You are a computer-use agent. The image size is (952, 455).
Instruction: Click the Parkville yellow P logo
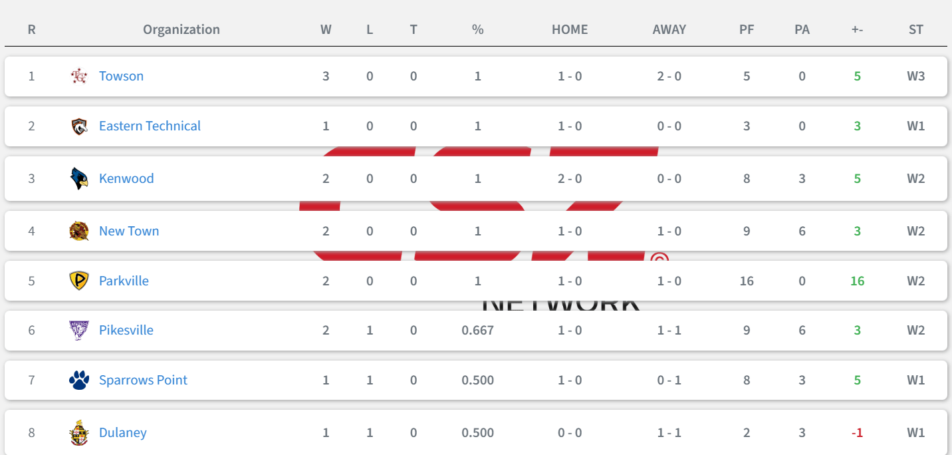click(x=79, y=281)
